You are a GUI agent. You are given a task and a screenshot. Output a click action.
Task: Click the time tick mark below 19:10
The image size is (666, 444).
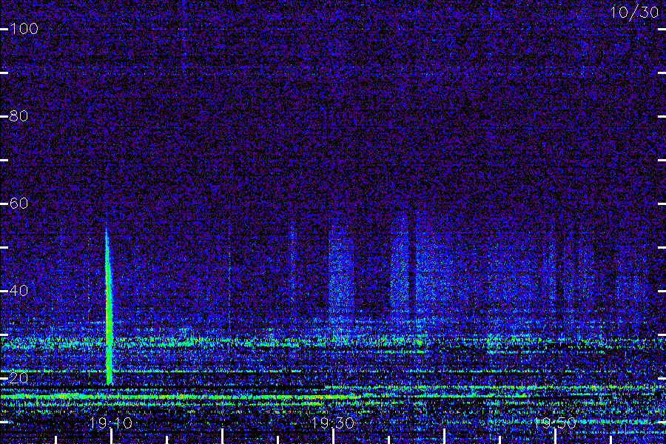[x=111, y=437]
